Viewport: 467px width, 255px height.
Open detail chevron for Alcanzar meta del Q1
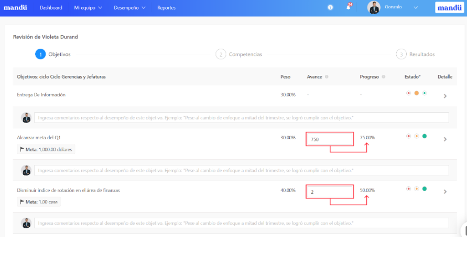pyautogui.click(x=446, y=139)
